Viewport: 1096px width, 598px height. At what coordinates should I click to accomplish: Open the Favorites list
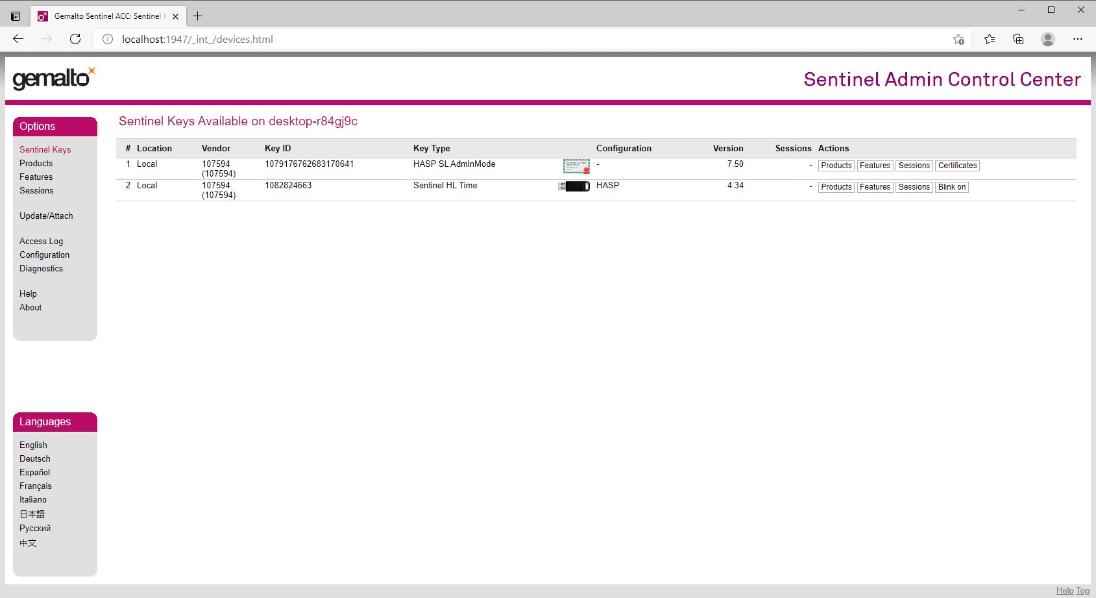pyautogui.click(x=990, y=39)
